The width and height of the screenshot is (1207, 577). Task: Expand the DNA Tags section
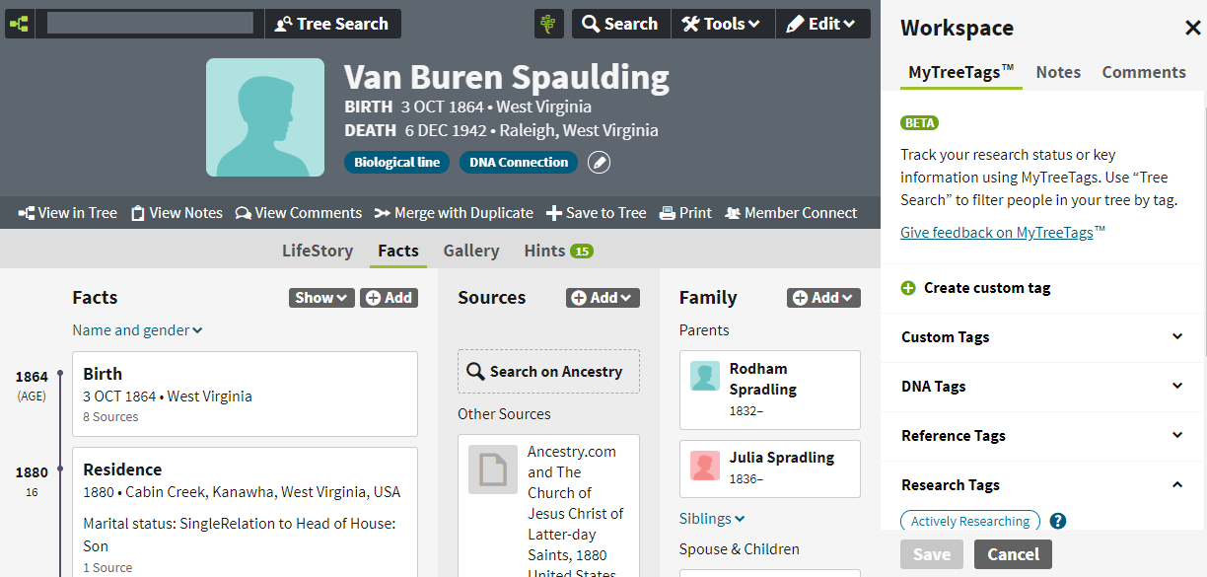click(x=1042, y=387)
